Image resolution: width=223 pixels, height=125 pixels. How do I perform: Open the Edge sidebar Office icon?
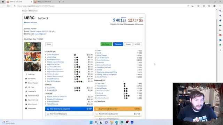pyautogui.click(x=220, y=35)
